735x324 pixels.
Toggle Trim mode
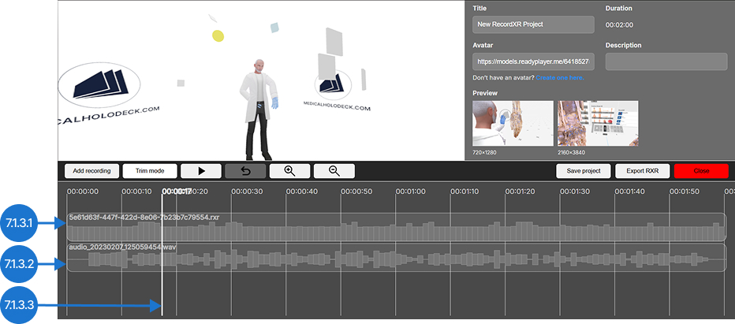click(149, 170)
